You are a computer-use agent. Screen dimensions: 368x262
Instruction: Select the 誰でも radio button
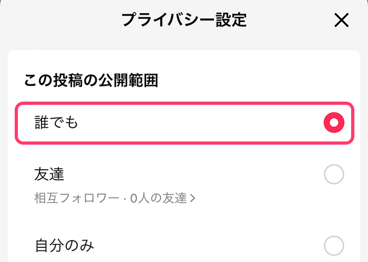click(334, 123)
